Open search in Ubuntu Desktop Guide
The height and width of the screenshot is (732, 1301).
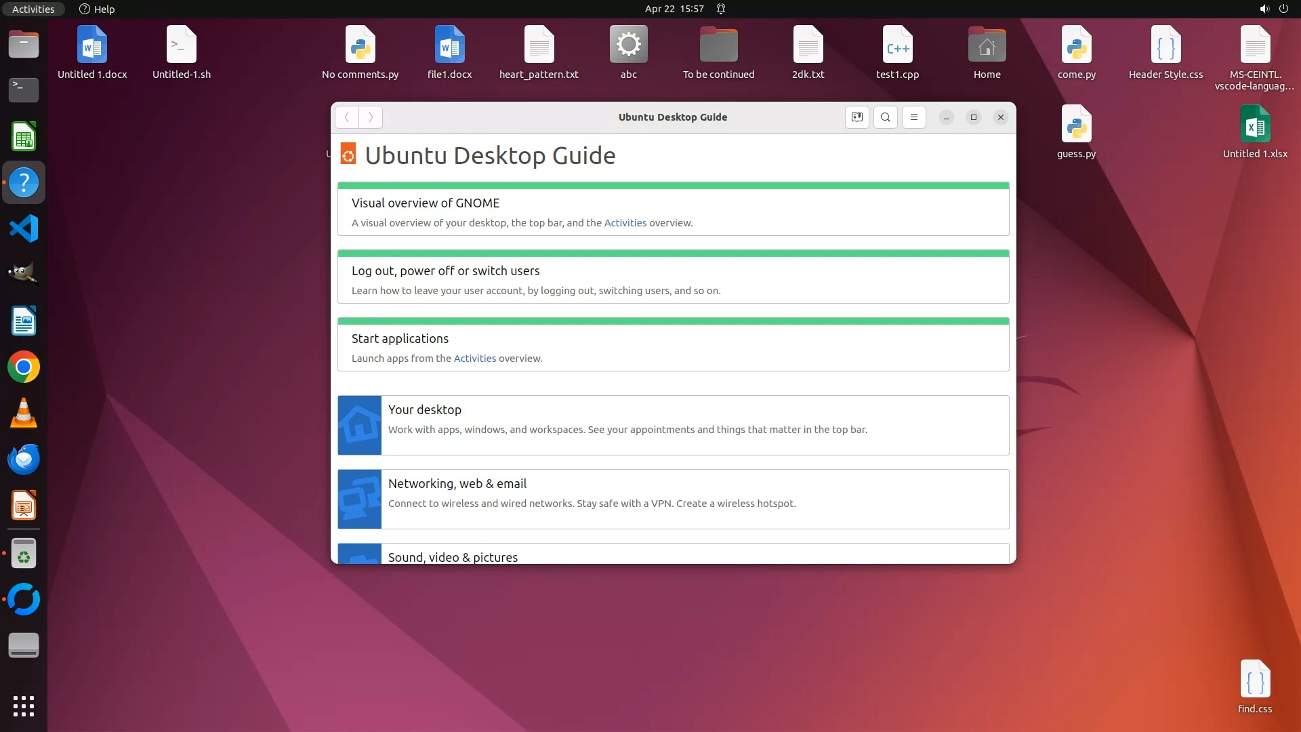[885, 117]
